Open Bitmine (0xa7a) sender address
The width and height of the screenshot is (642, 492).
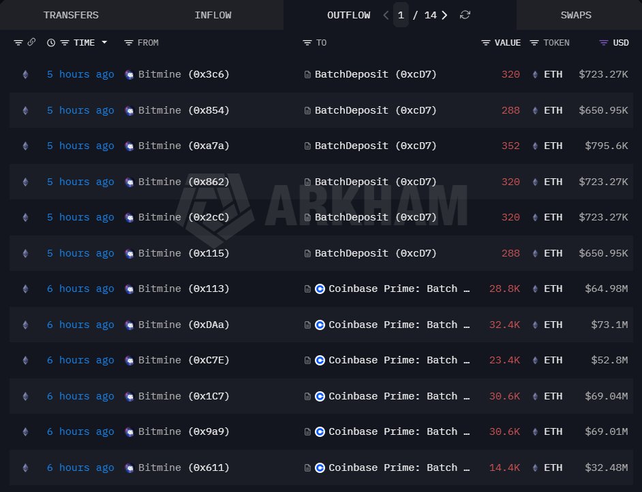coord(183,146)
